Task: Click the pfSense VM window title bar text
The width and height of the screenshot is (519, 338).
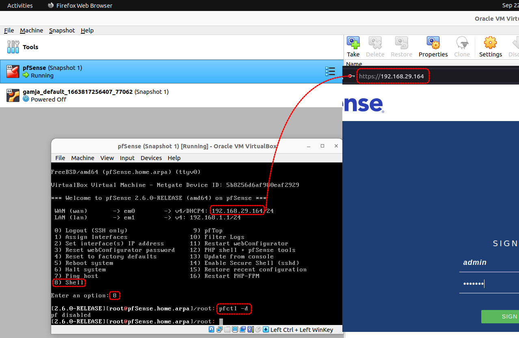Action: (x=197, y=146)
